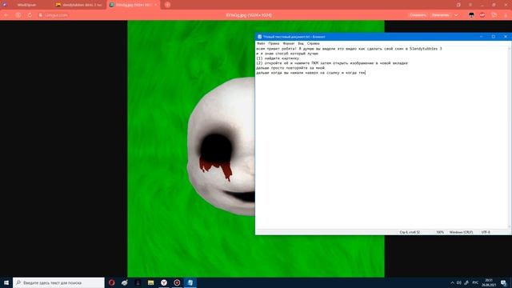Open browser downloads icon at far right
This screenshot has width=512, height=288.
click(x=506, y=15)
